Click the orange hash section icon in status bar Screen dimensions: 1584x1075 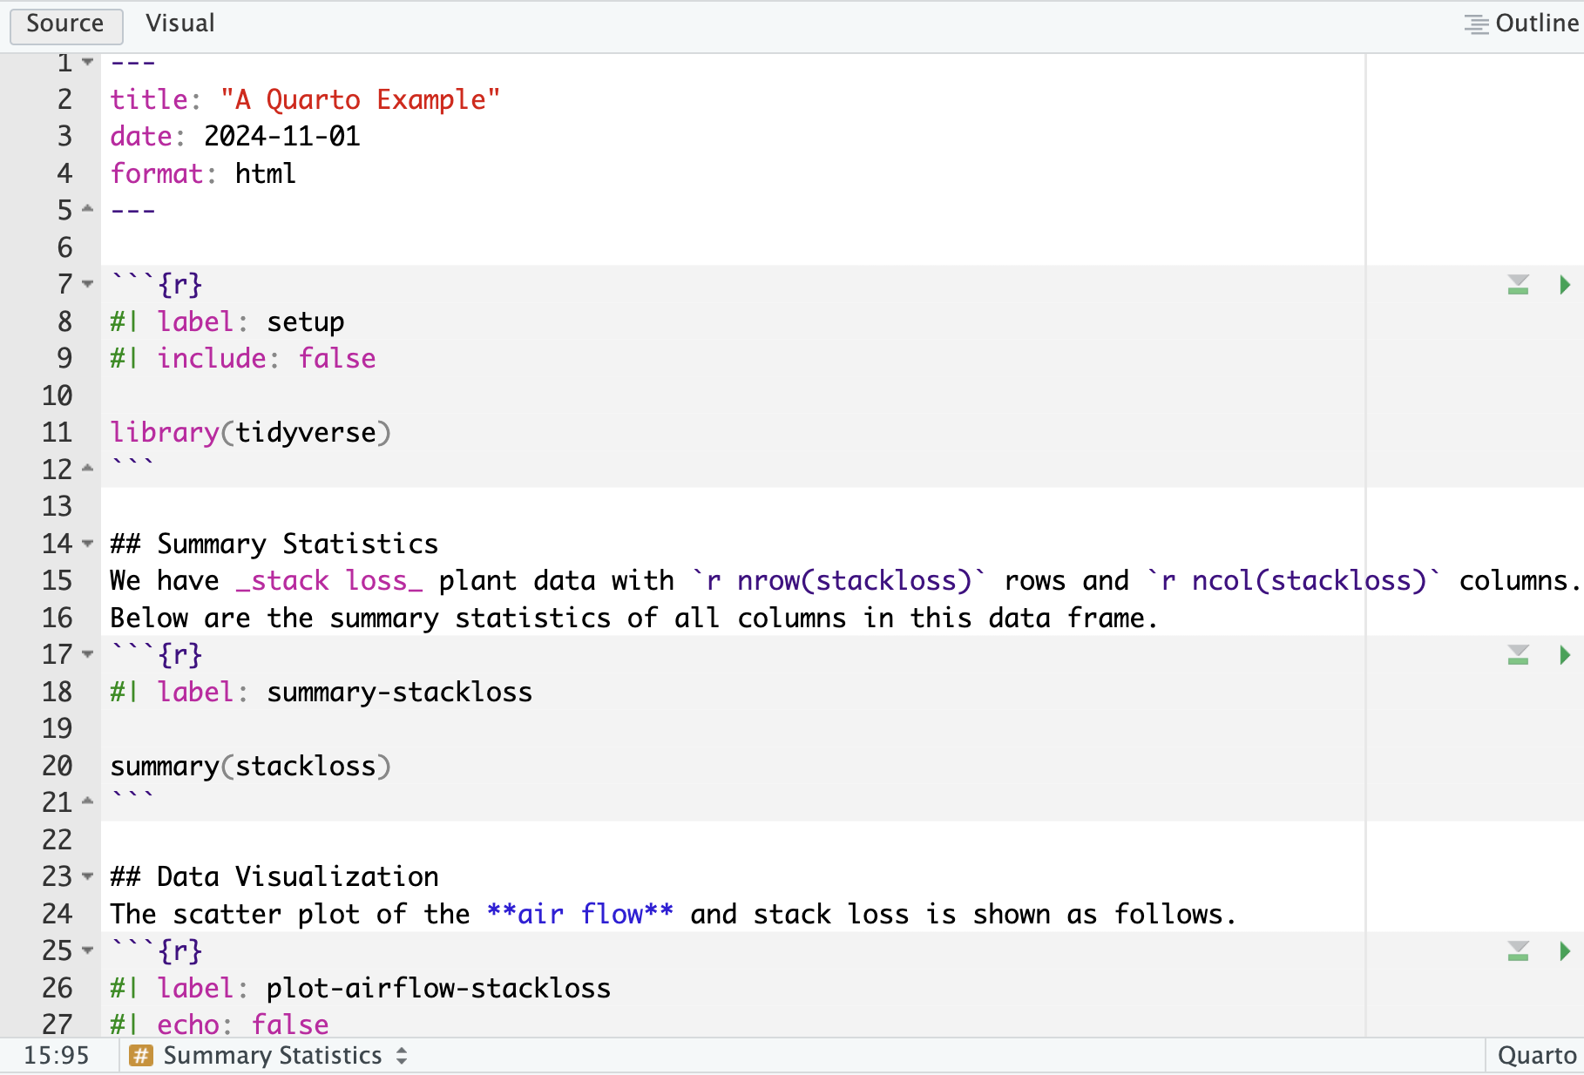pos(140,1056)
